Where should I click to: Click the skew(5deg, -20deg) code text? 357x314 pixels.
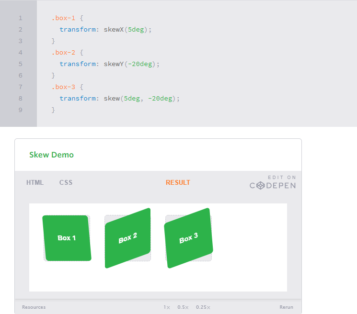[141, 99]
